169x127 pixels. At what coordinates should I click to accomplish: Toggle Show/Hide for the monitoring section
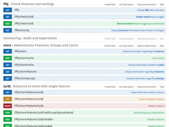(x=110, y=39)
